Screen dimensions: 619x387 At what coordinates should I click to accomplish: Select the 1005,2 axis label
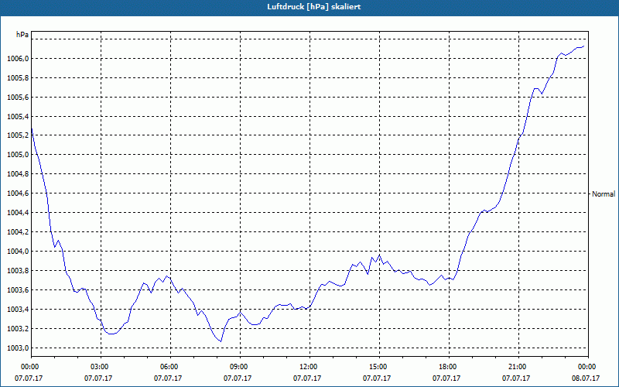point(18,135)
